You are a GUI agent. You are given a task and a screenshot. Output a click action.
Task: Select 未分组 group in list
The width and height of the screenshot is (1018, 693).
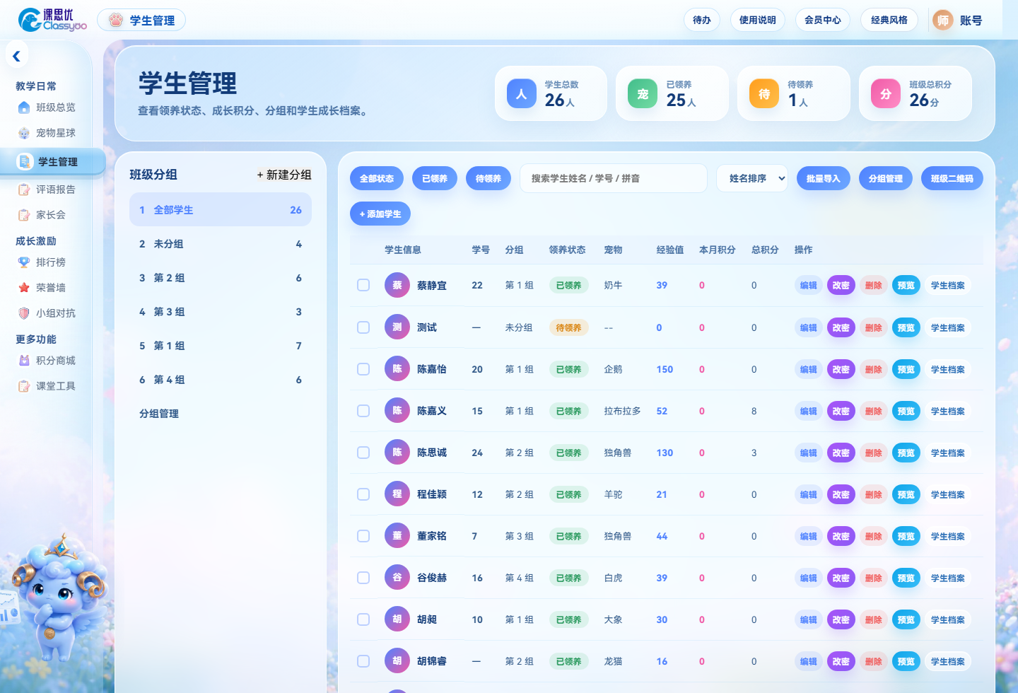pyautogui.click(x=221, y=244)
